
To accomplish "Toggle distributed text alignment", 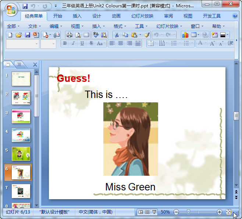I will point(138,43).
